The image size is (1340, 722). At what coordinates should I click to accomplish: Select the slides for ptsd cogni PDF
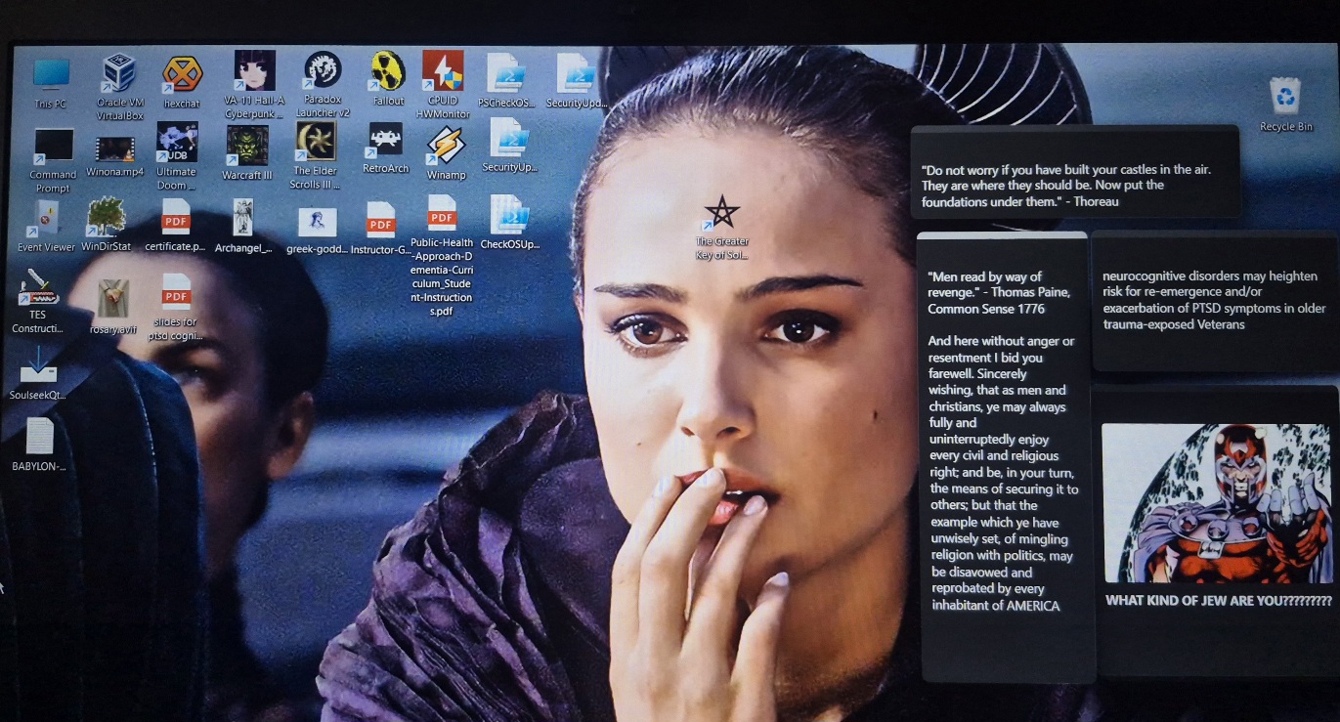click(x=176, y=308)
